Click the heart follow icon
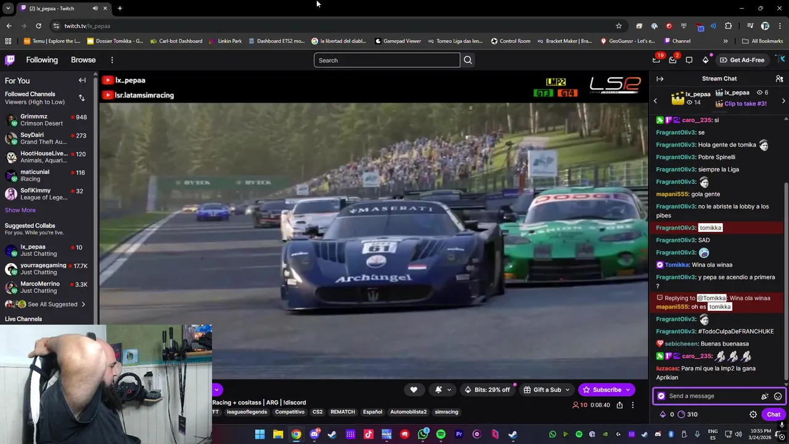Screen dimensions: 789x444 pyautogui.click(x=414, y=390)
